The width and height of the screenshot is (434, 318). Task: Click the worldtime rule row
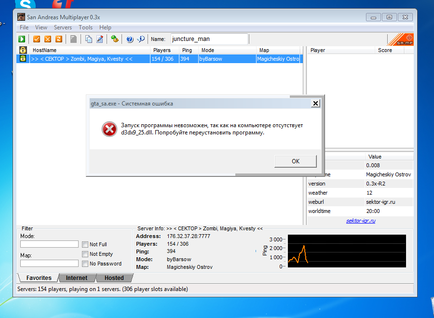(x=360, y=211)
